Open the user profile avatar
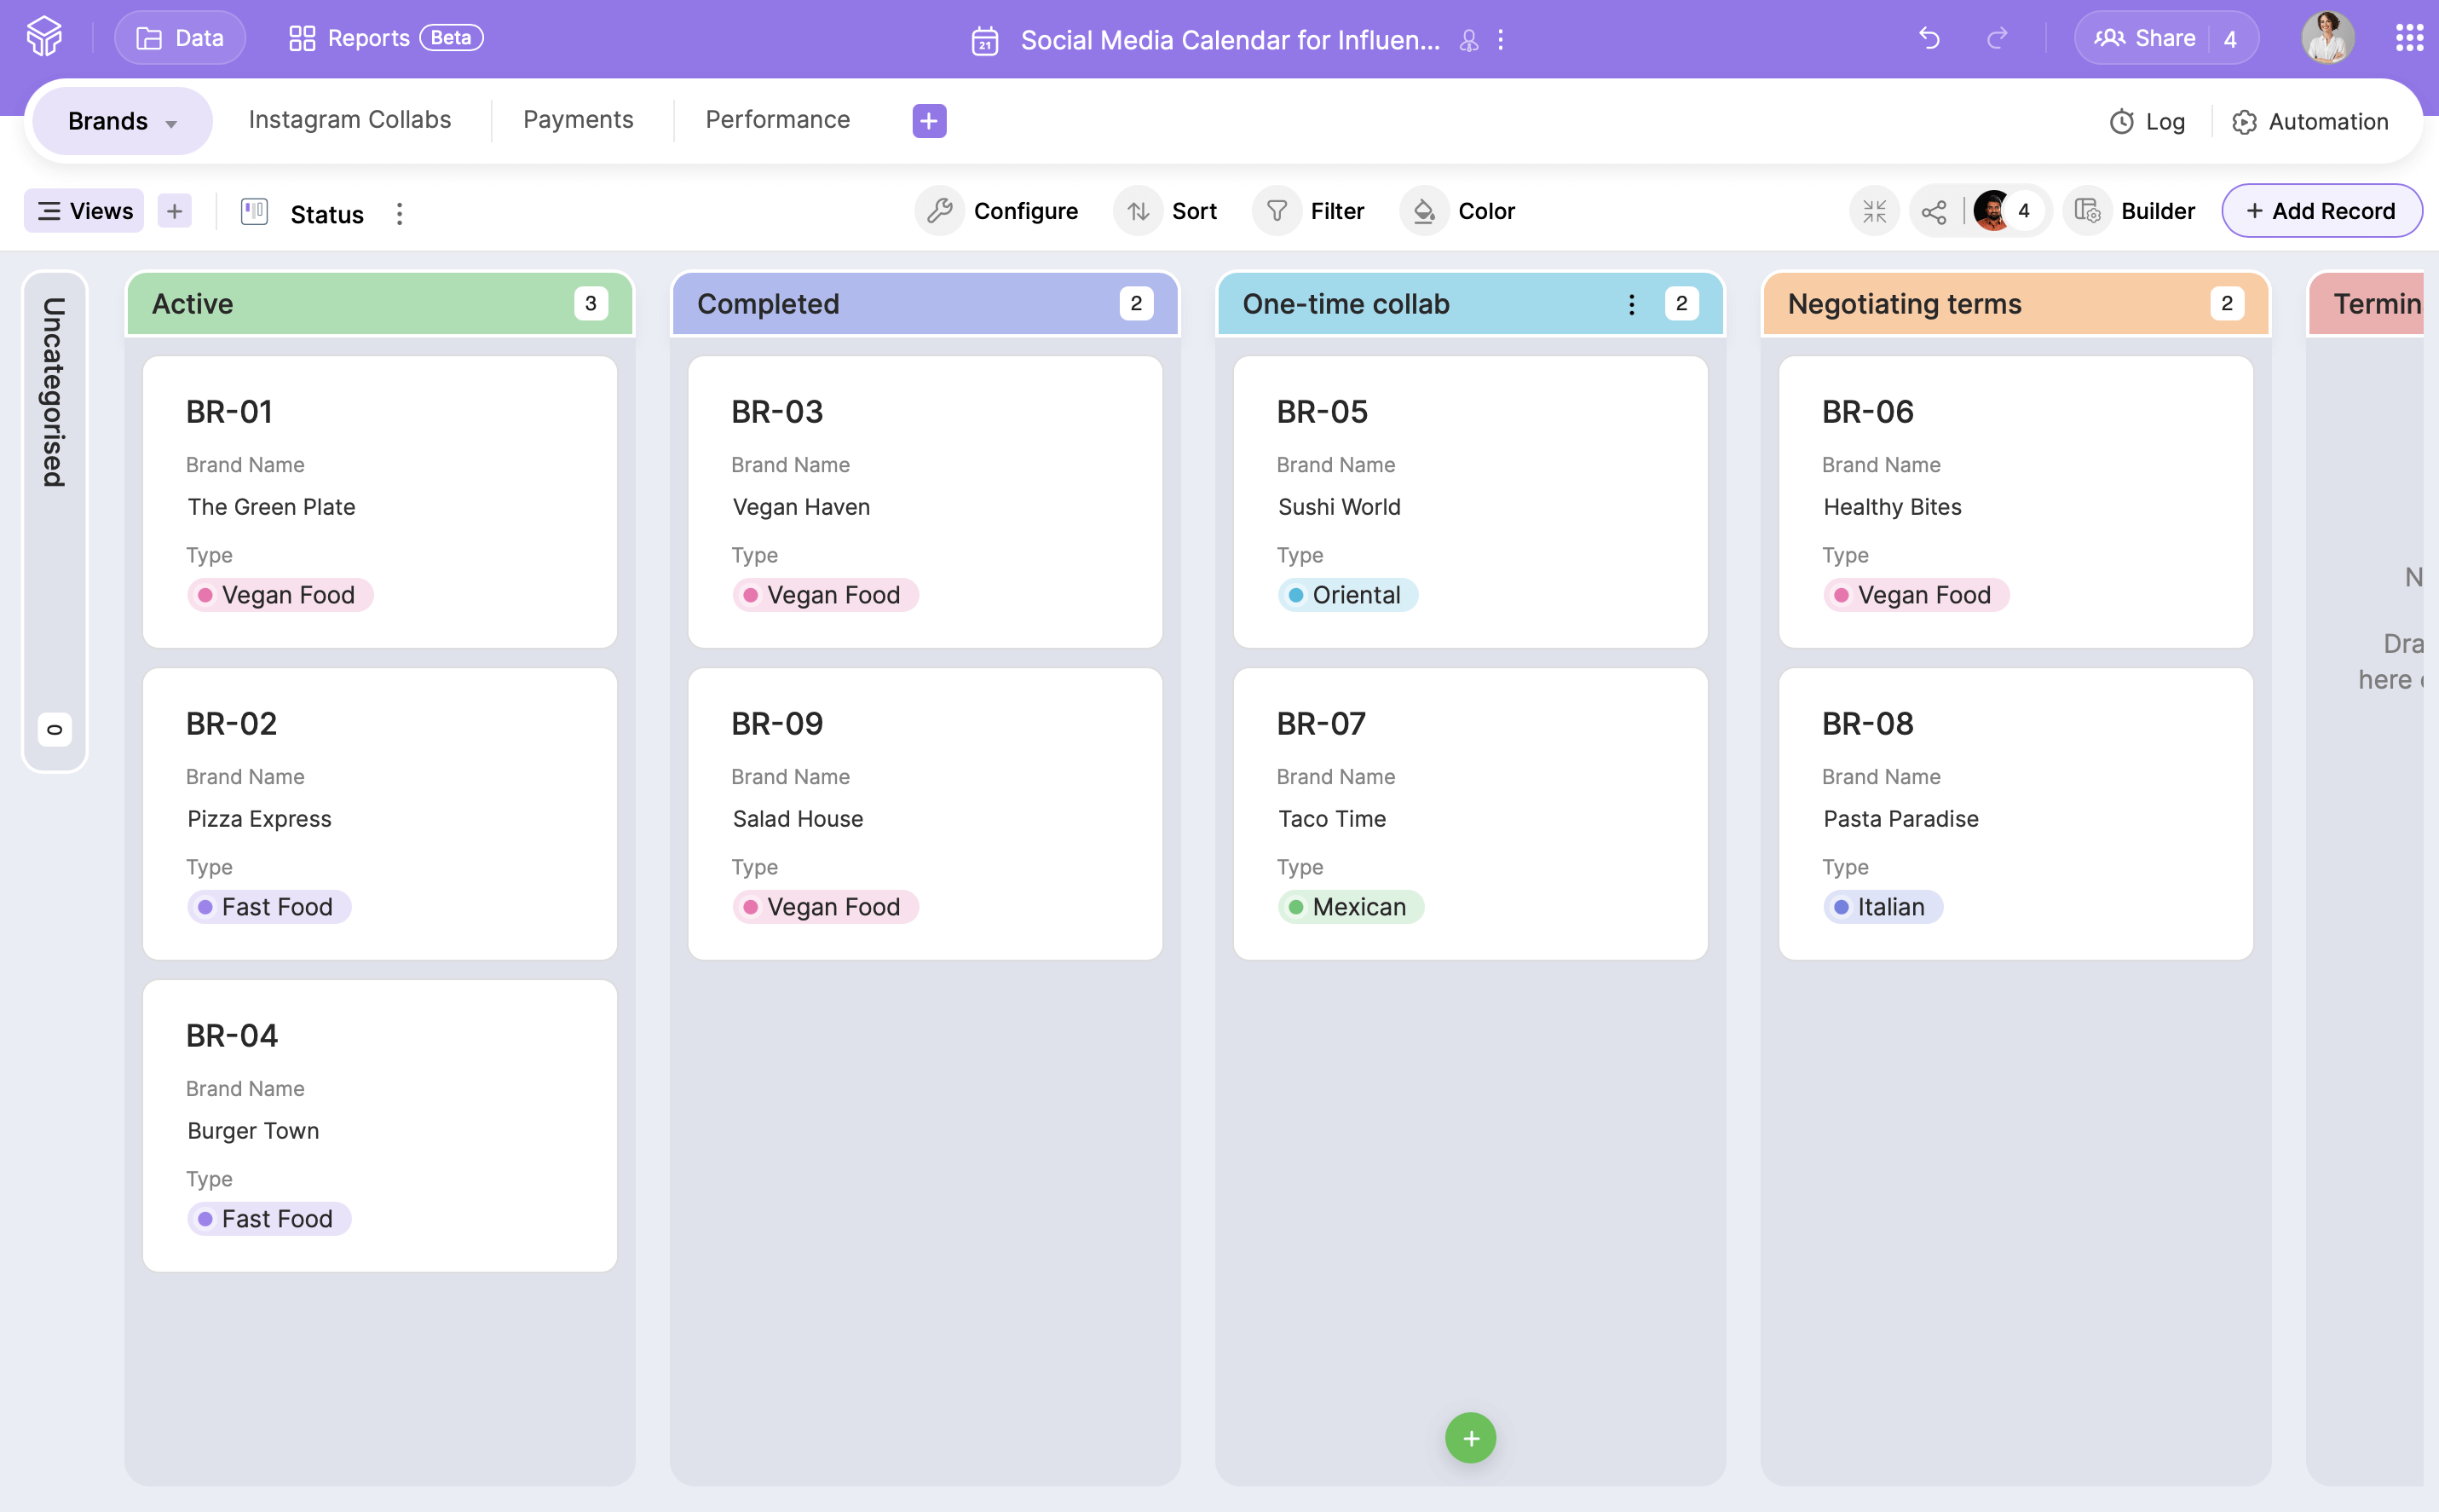Image resolution: width=2439 pixels, height=1512 pixels. (x=2328, y=38)
